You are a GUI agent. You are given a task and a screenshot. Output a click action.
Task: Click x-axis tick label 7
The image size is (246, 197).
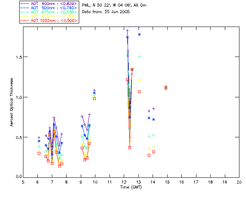pyautogui.click(x=52, y=182)
